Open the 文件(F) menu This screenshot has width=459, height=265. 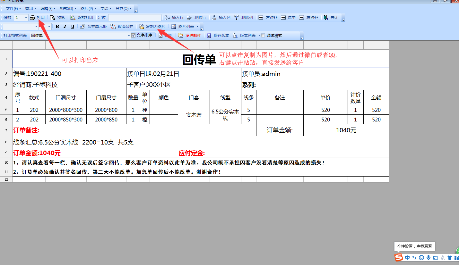click(x=13, y=9)
